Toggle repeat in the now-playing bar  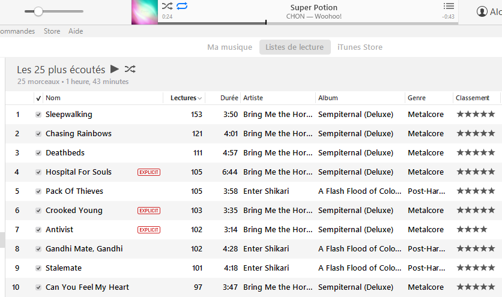[x=182, y=6]
